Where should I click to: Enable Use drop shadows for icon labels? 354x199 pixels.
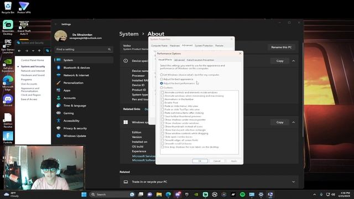[x=163, y=147]
